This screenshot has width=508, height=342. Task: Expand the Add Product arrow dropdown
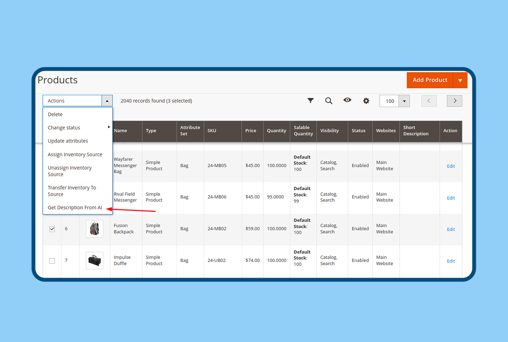(x=460, y=80)
